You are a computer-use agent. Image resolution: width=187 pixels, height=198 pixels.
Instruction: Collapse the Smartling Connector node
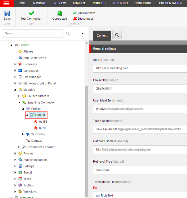tap(19, 102)
